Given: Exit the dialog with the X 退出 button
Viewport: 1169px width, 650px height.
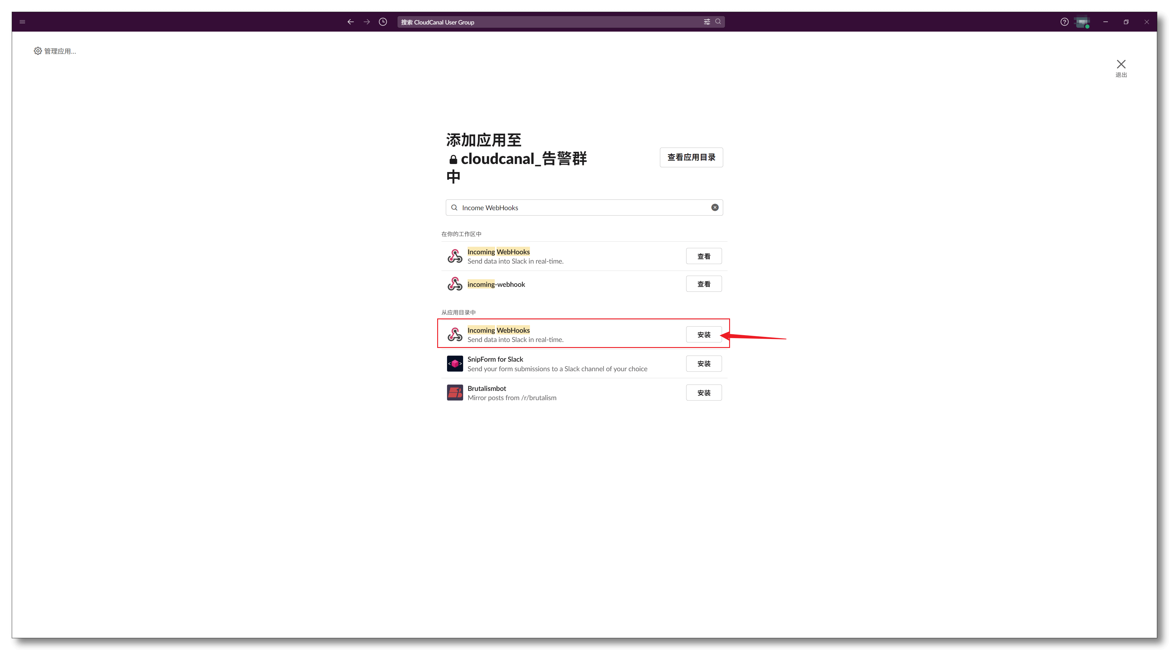Looking at the screenshot, I should click(1121, 68).
